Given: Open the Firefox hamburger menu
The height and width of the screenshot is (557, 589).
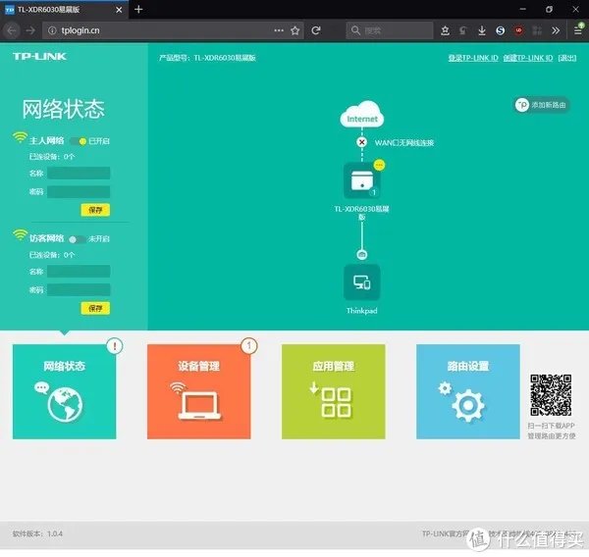Looking at the screenshot, I should [x=578, y=30].
